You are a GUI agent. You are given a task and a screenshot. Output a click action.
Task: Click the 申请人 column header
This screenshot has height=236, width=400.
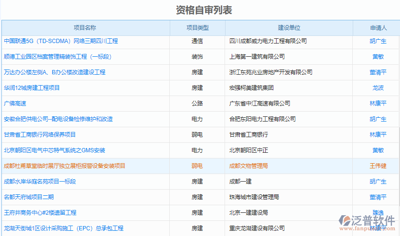coord(378,28)
